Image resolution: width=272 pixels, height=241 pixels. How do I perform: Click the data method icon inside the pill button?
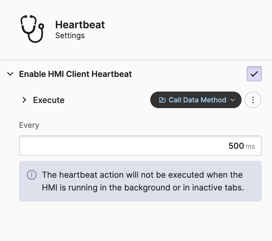tap(162, 100)
